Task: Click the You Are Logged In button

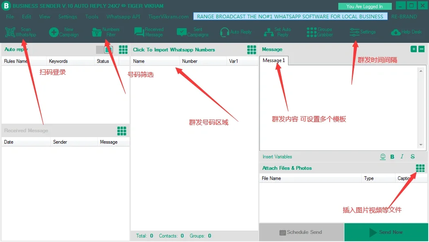Action: click(365, 6)
